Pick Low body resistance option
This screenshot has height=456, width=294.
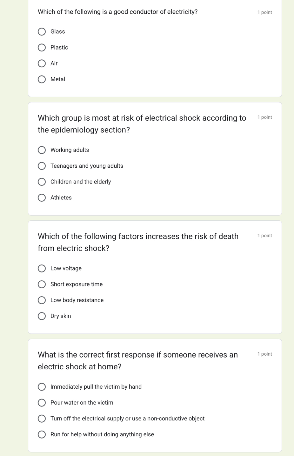pyautogui.click(x=42, y=300)
